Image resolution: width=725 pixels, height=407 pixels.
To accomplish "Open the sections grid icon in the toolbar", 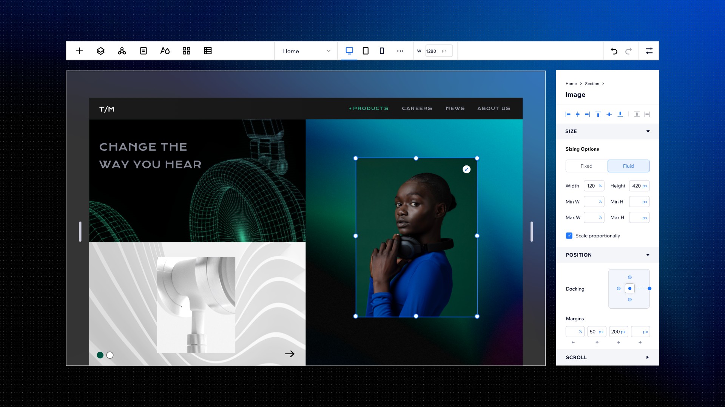I will (186, 50).
